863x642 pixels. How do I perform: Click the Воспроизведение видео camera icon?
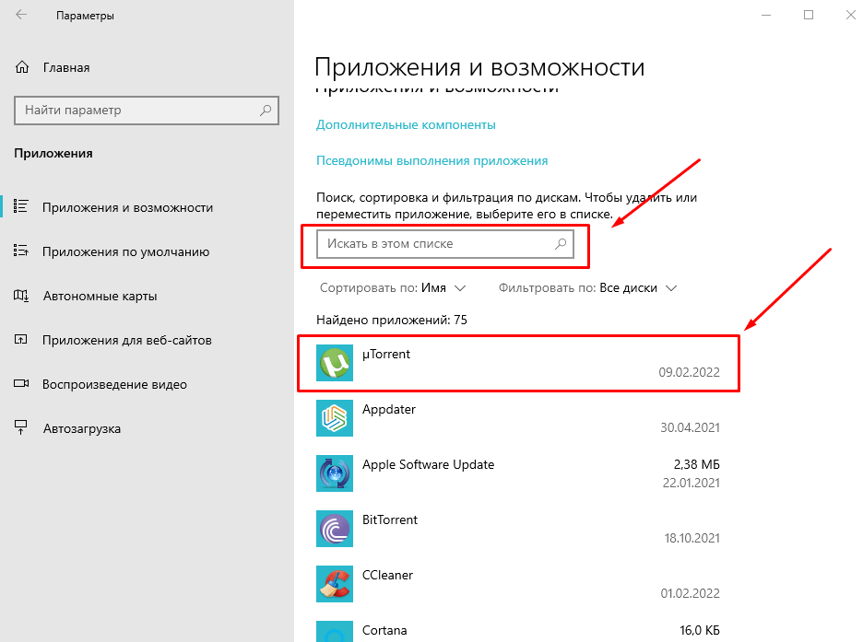click(21, 383)
